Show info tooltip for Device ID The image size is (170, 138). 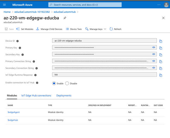coord(17,41)
